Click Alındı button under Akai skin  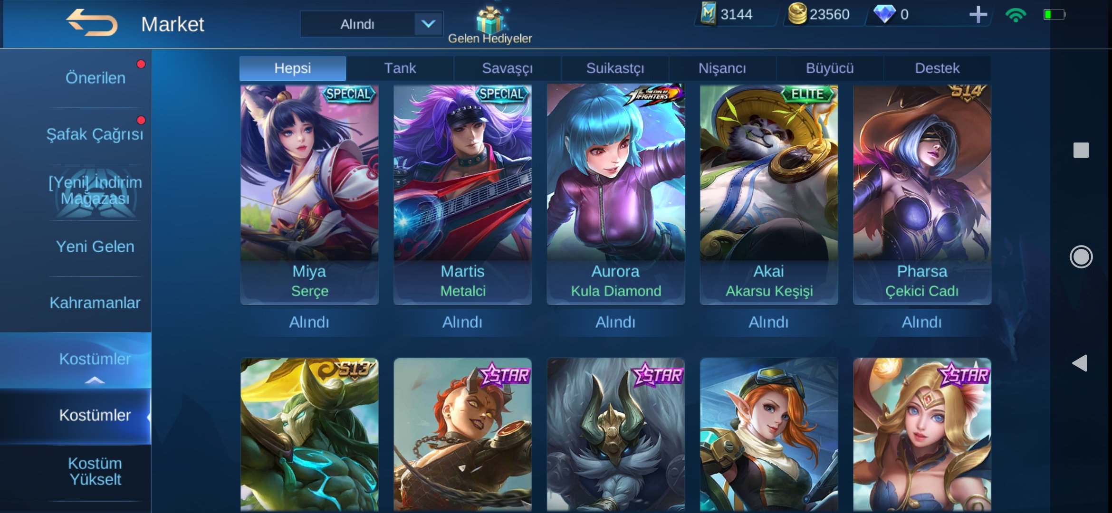768,323
